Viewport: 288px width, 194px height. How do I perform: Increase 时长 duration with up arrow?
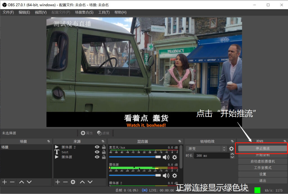232,154
